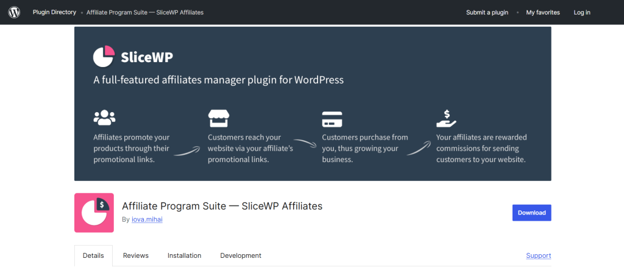
Task: Open author iova.mihai profile
Action: click(x=147, y=219)
